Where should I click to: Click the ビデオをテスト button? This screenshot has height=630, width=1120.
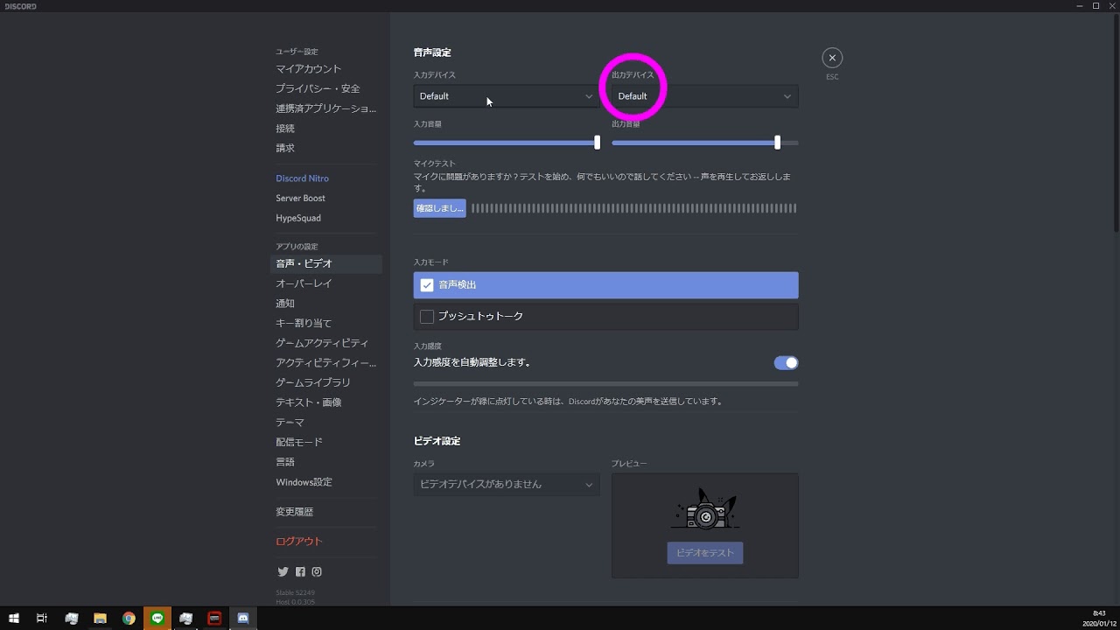click(705, 553)
